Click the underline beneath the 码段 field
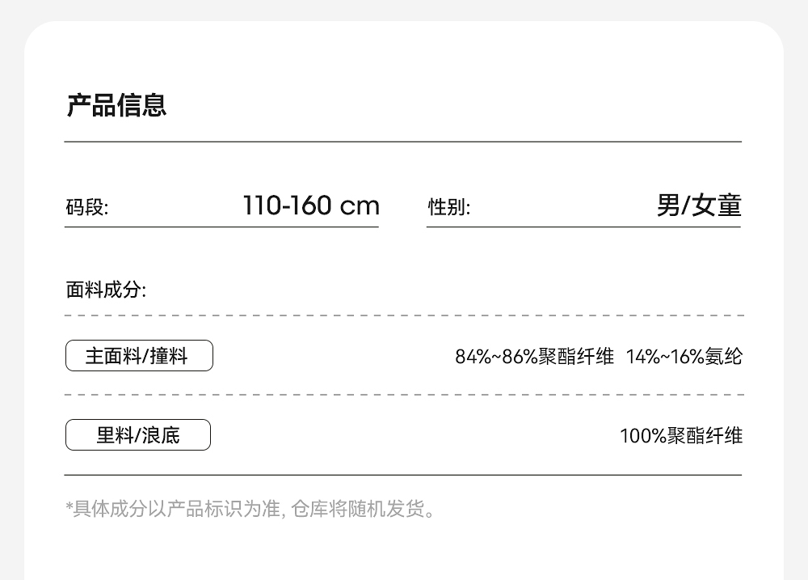The height and width of the screenshot is (580, 808). coord(221,227)
